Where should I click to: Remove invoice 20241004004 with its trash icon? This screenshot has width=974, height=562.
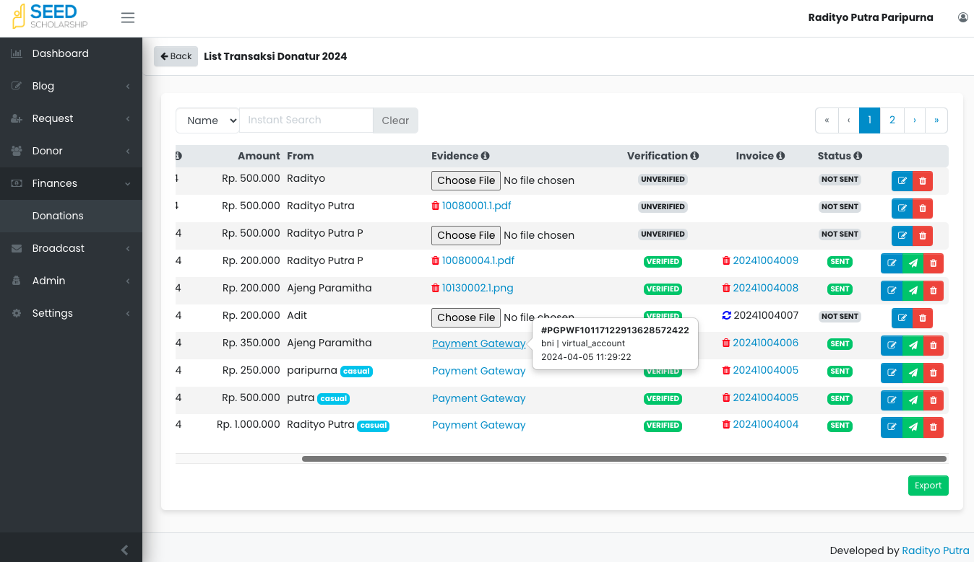(x=726, y=424)
